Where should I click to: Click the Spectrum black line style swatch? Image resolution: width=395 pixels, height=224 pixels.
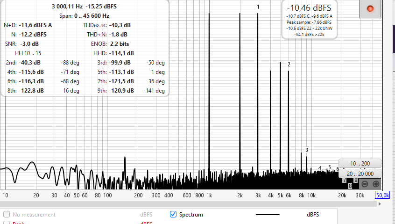pos(268,215)
